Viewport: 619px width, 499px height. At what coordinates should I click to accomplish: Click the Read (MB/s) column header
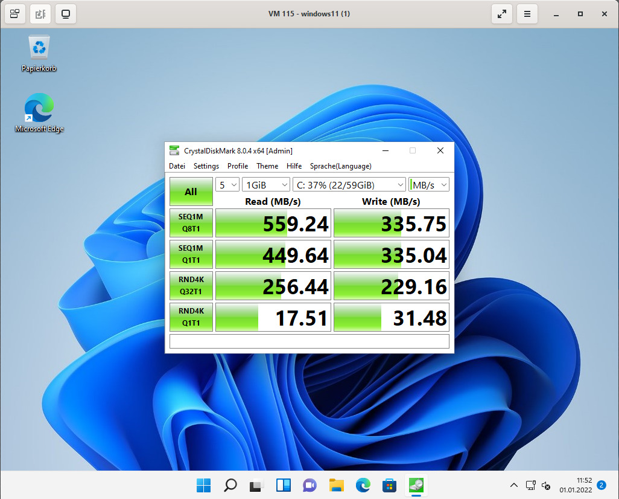[x=273, y=201]
